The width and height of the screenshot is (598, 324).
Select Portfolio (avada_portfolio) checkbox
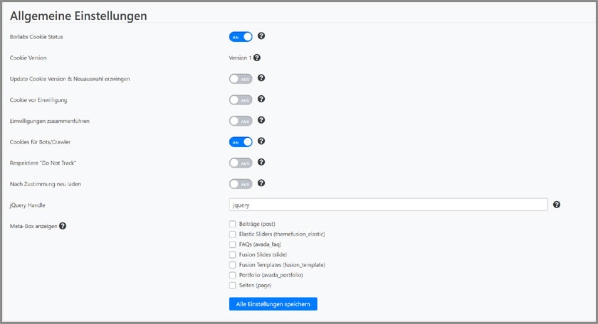click(x=232, y=275)
